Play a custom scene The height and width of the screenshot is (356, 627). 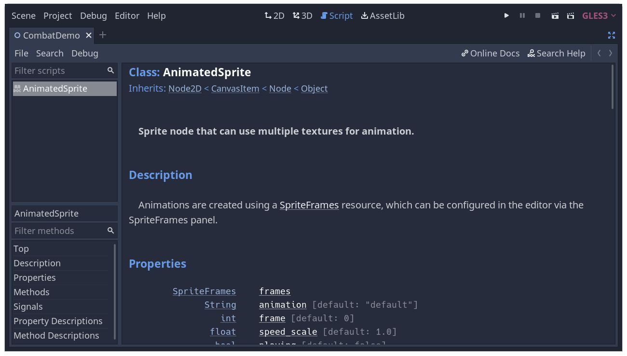570,15
